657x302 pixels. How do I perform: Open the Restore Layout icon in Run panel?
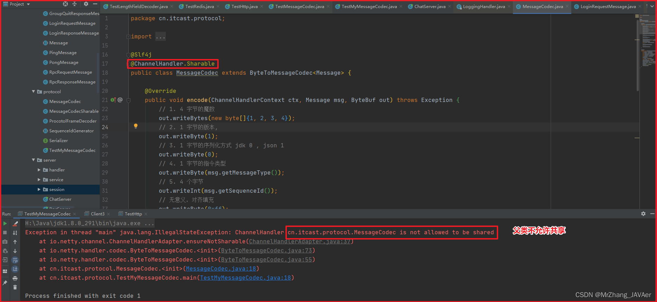tap(5, 271)
